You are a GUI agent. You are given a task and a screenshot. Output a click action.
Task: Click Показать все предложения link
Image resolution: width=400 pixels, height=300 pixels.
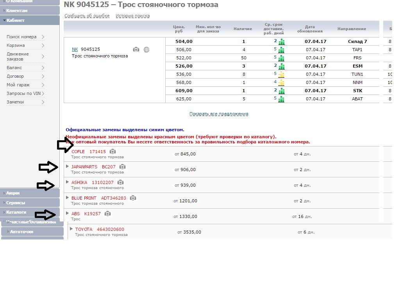pyautogui.click(x=219, y=114)
